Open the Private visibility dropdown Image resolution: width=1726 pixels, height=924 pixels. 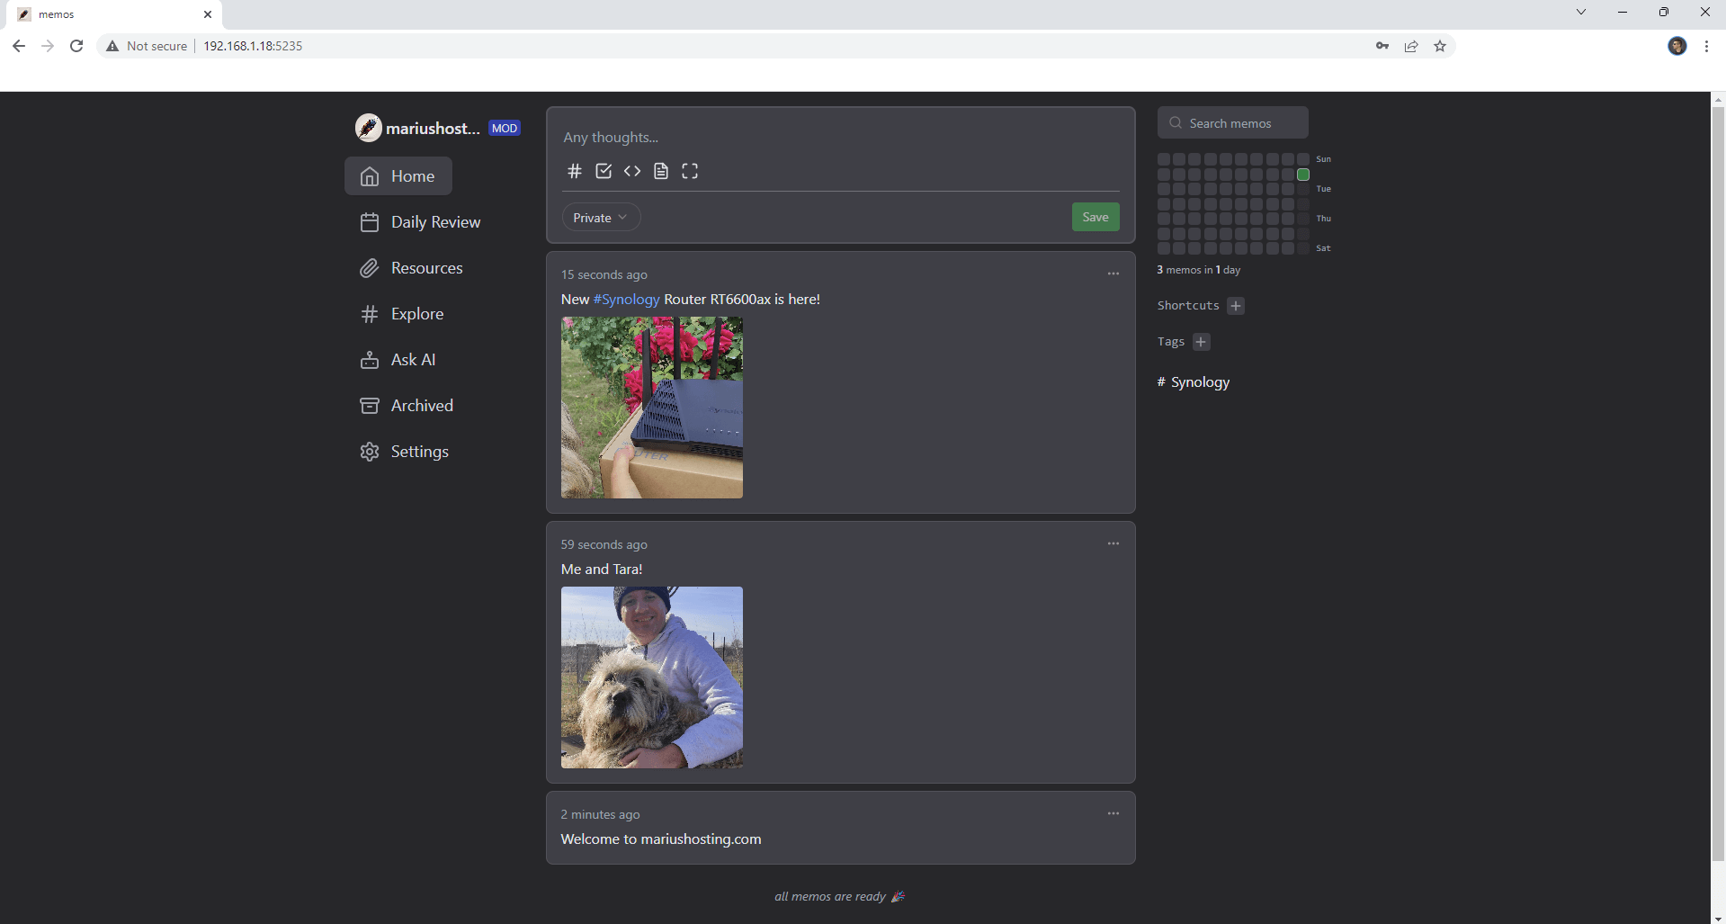coord(601,218)
